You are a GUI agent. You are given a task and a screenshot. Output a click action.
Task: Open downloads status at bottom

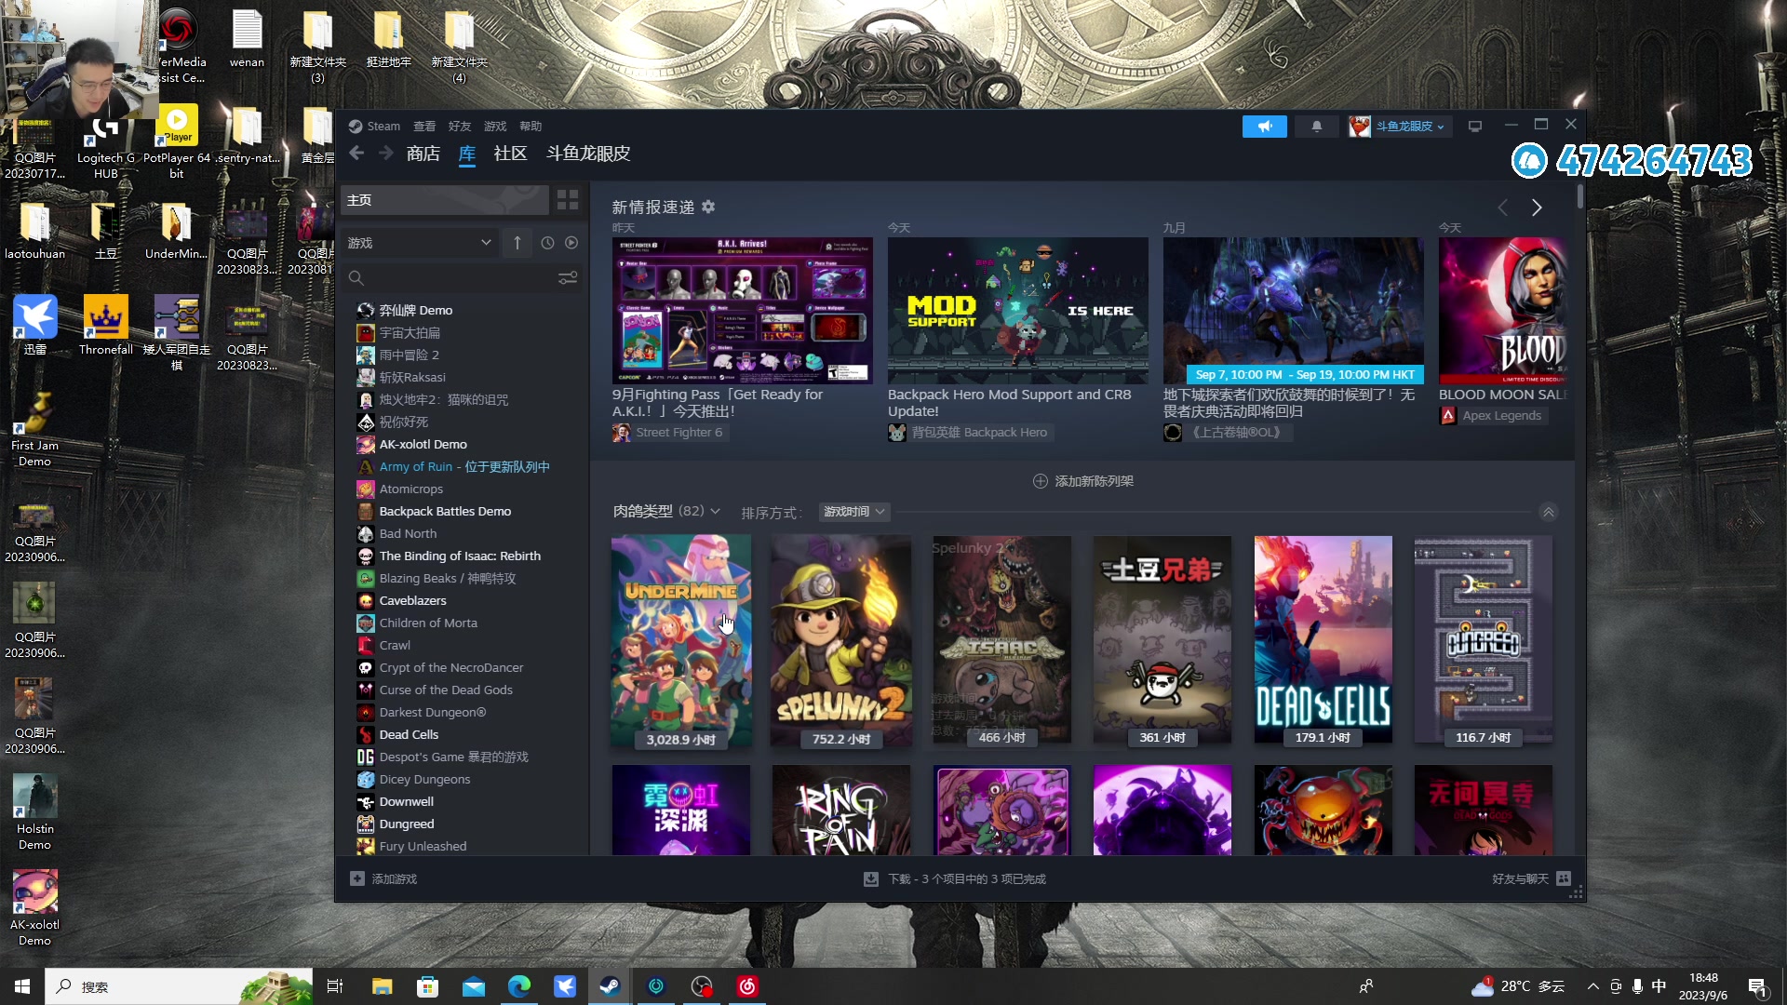click(955, 878)
